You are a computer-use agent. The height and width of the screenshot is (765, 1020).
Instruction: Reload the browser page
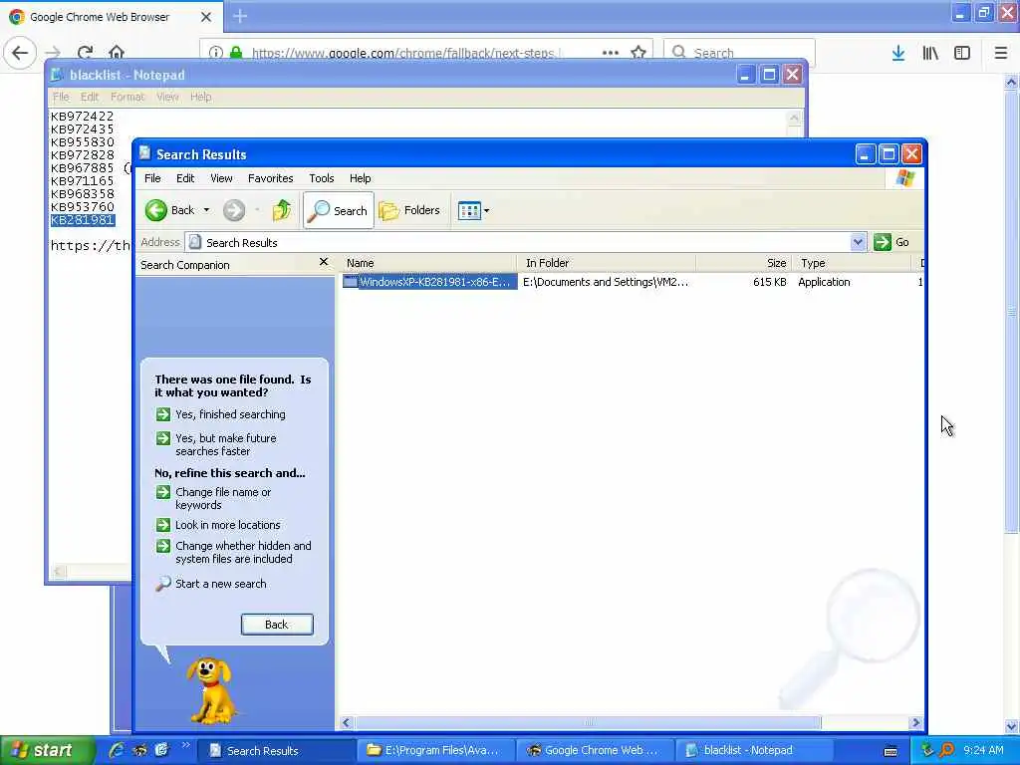(86, 52)
